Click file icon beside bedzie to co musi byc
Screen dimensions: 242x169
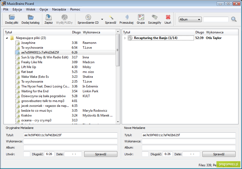coord(17,111)
